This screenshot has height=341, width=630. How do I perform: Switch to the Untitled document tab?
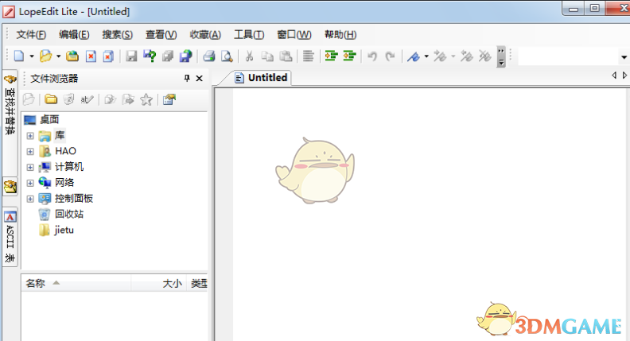[262, 78]
